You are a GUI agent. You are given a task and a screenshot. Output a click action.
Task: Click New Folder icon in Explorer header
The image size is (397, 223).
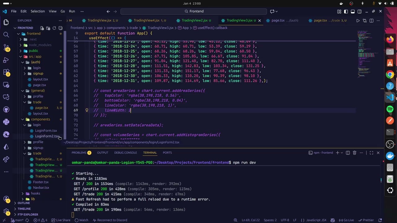click(48, 28)
